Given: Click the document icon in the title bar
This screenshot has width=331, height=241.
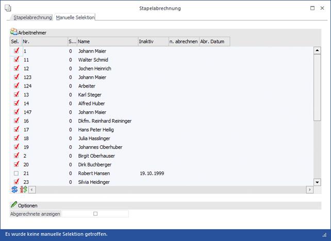Looking at the screenshot, I should click(7, 8).
